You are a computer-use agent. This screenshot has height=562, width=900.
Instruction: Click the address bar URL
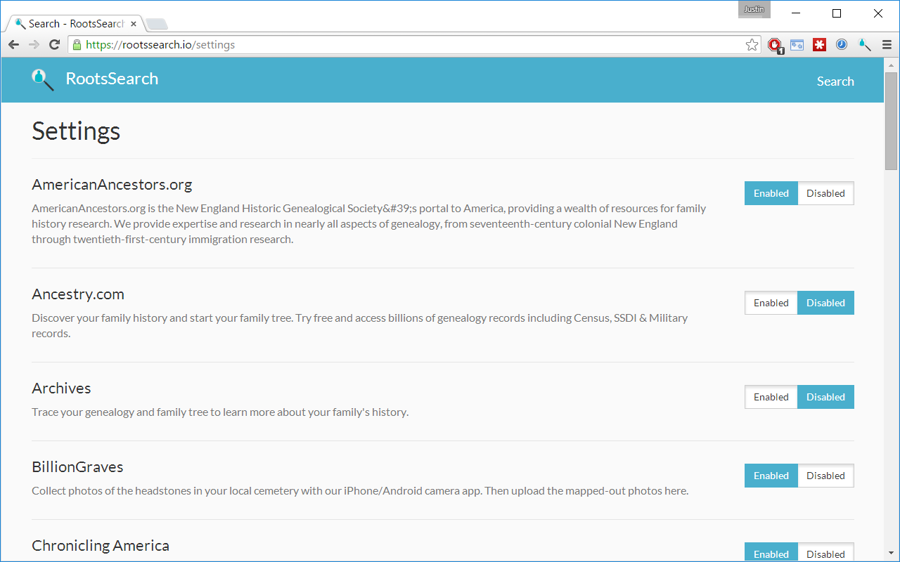160,45
